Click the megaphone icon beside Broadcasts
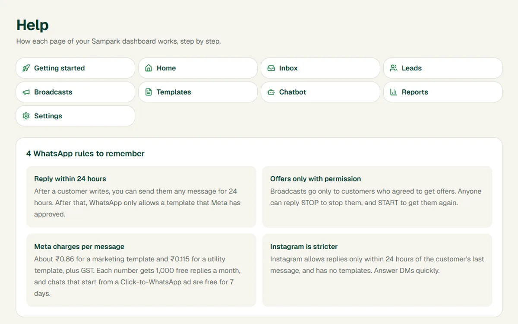The width and height of the screenshot is (518, 324). click(26, 92)
